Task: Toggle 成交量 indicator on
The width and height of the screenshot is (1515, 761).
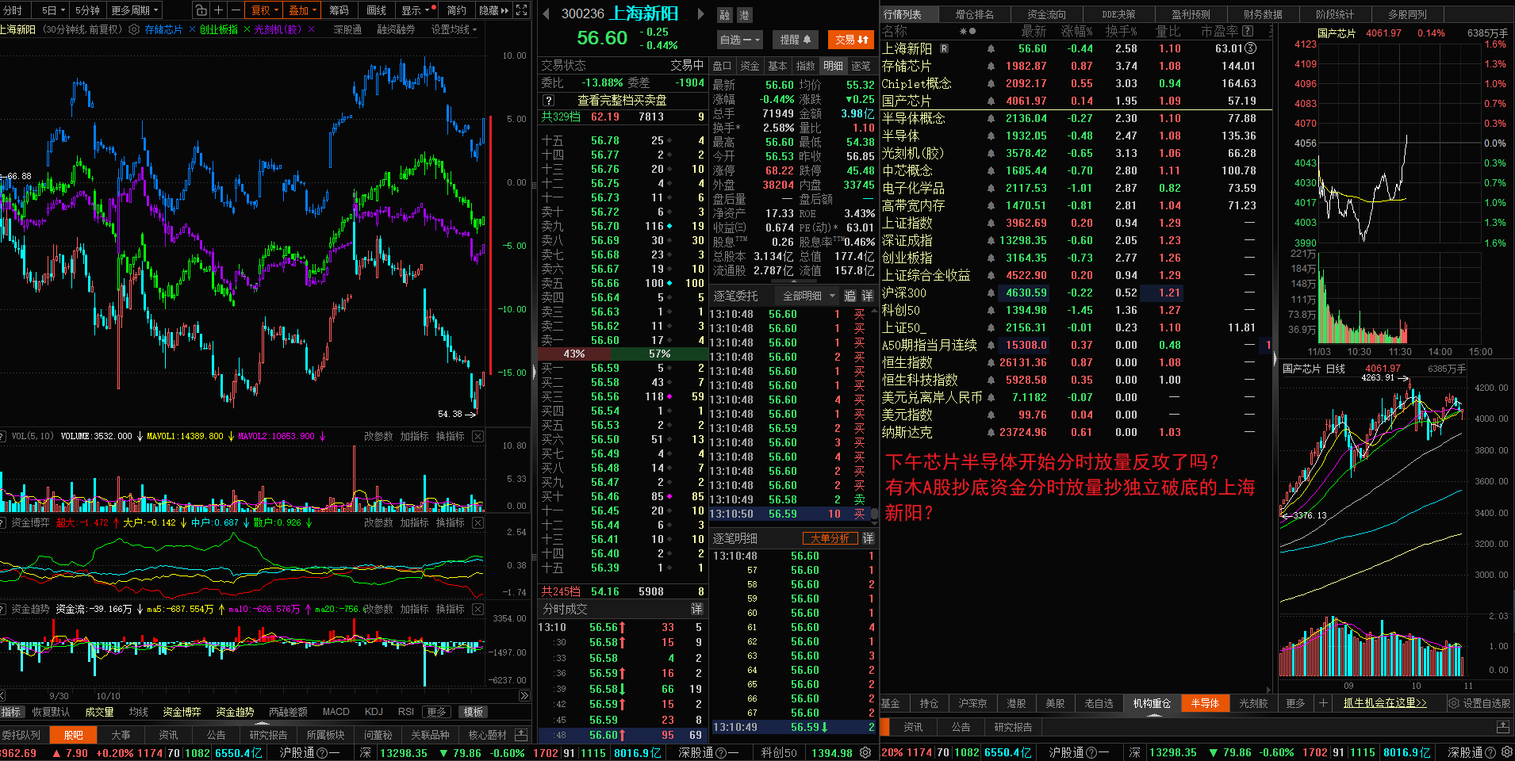Action: [x=100, y=712]
